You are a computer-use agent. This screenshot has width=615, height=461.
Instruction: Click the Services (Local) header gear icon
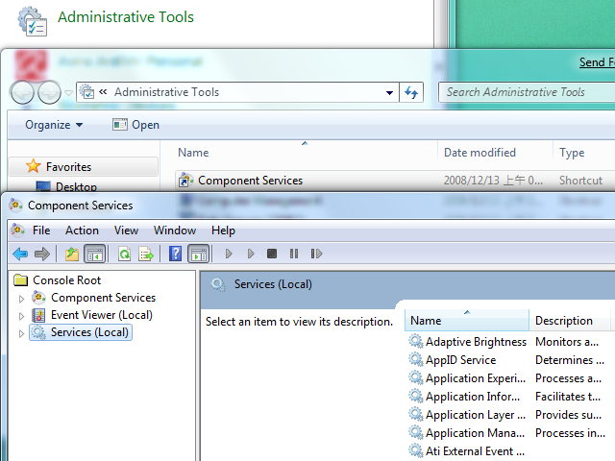click(x=218, y=284)
